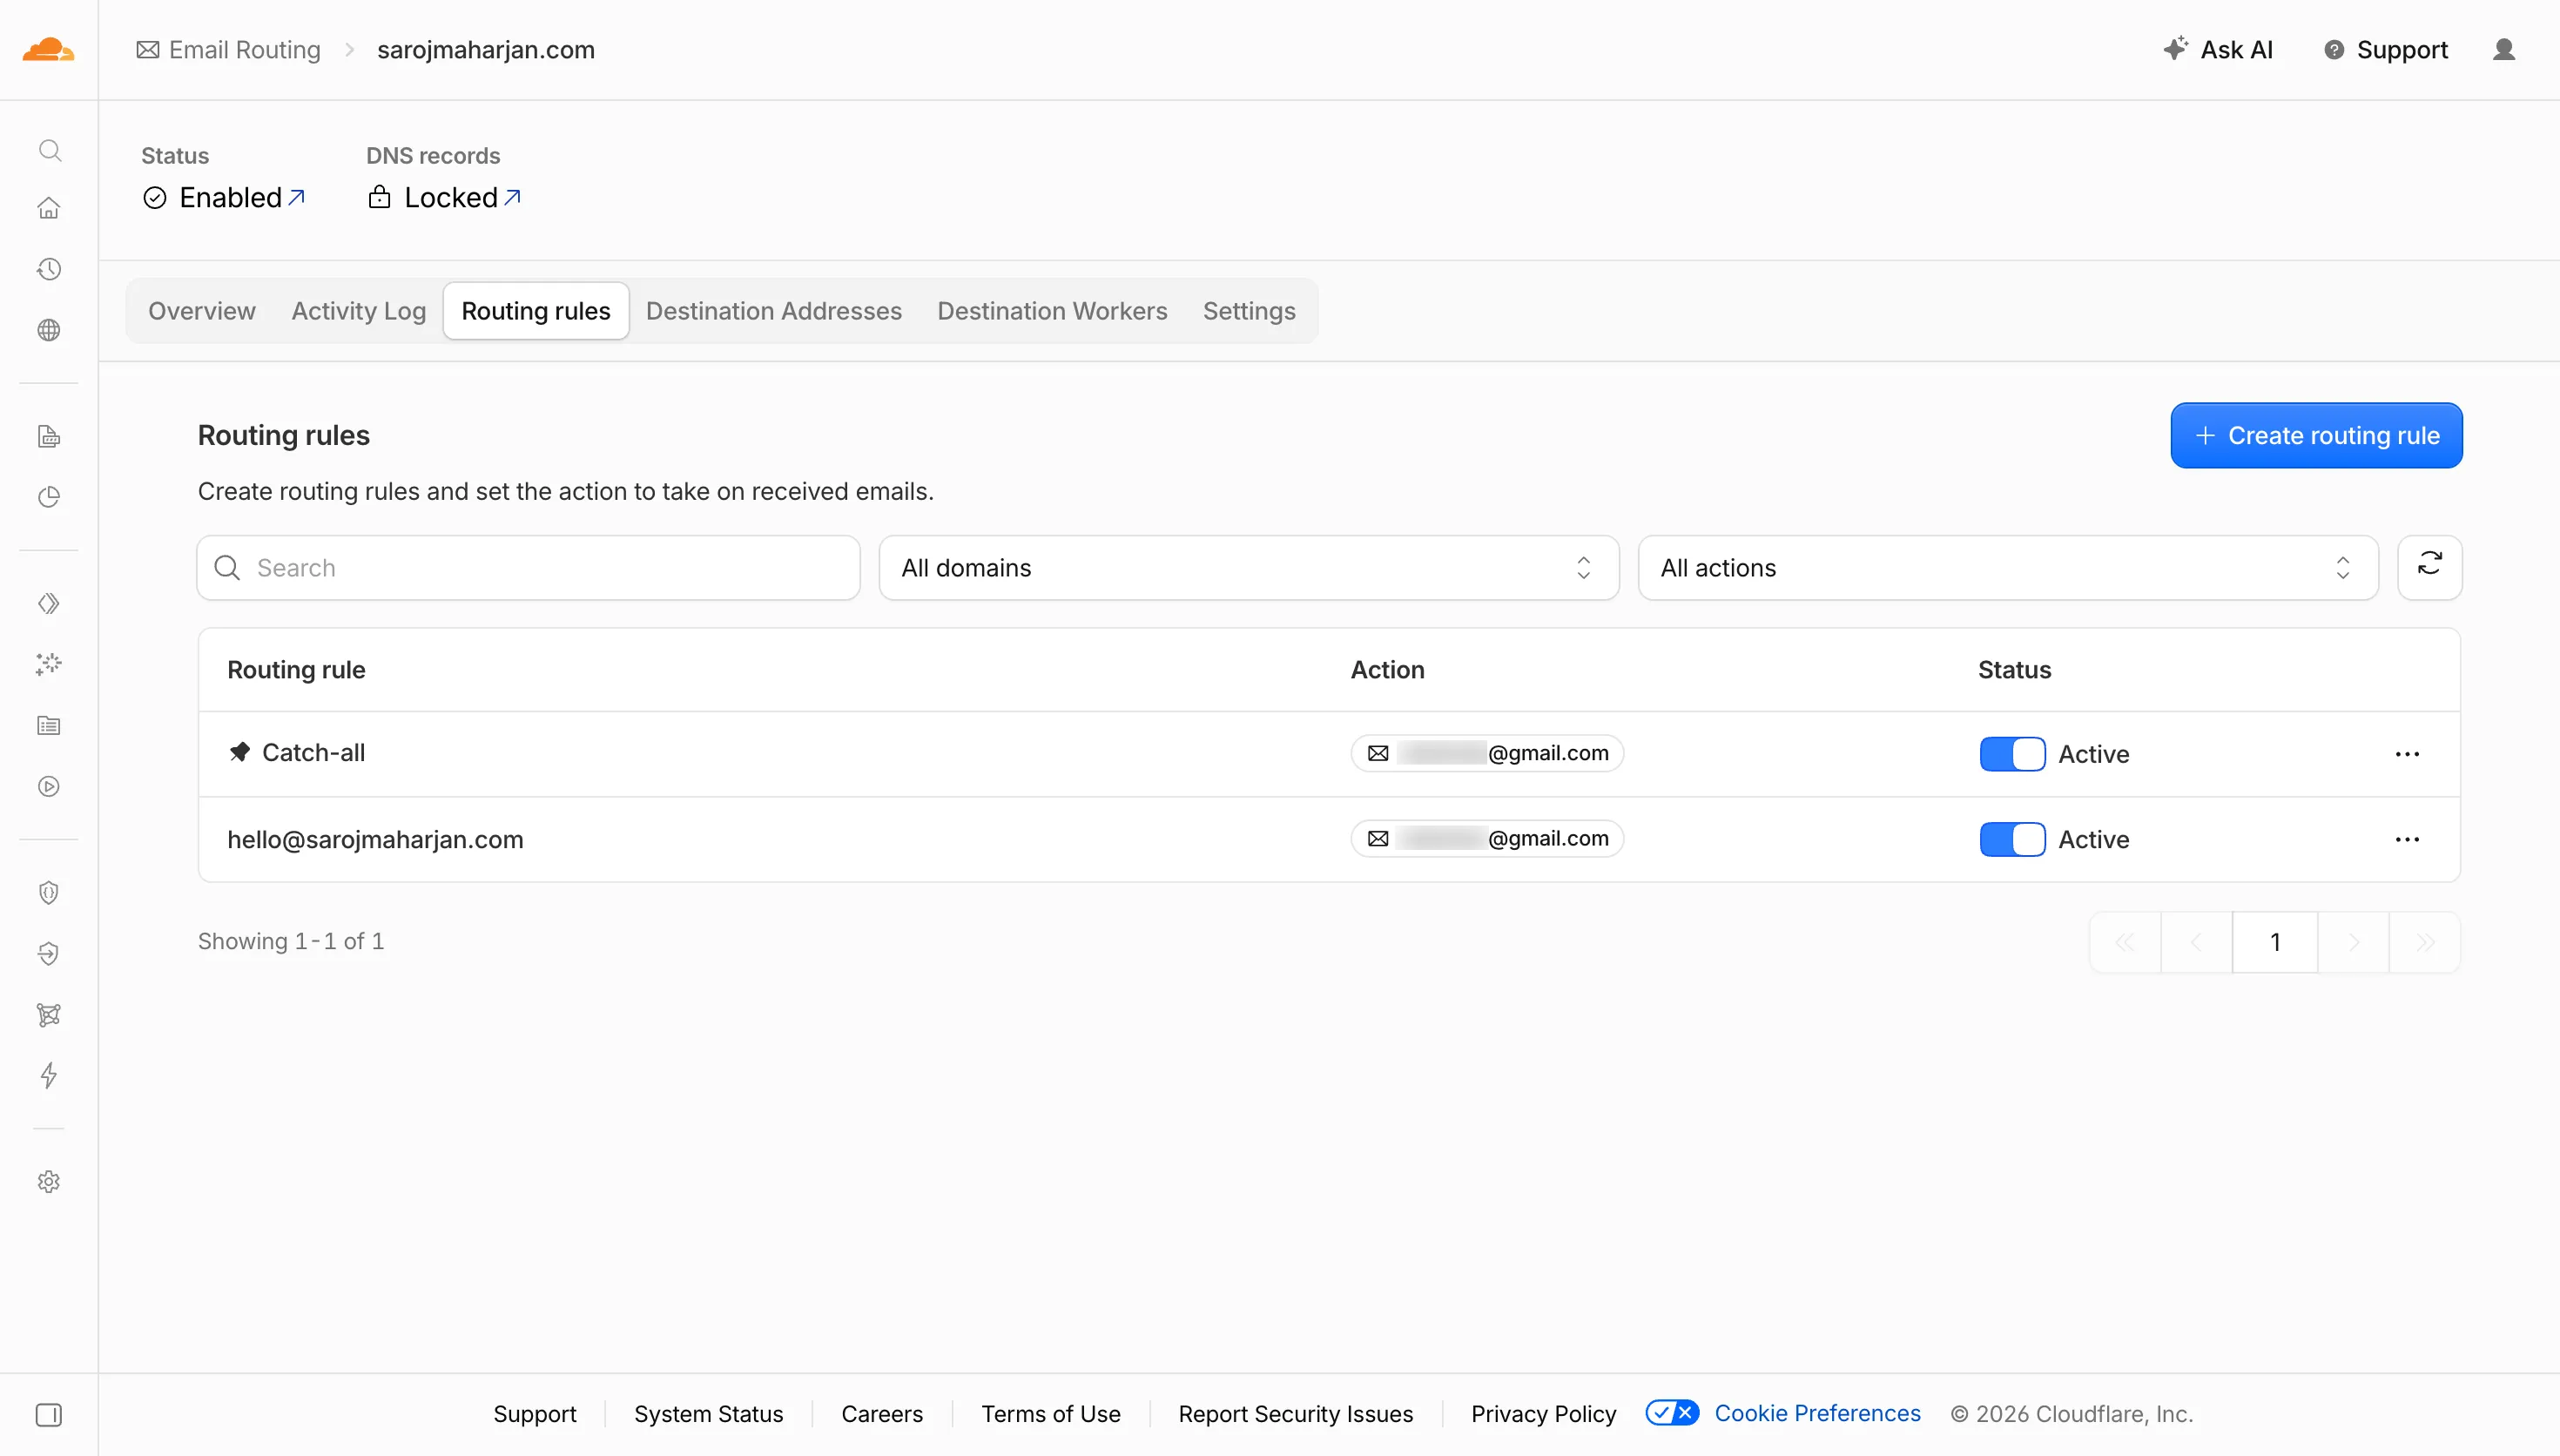Switch to the Overview tab
The height and width of the screenshot is (1456, 2560).
click(202, 311)
